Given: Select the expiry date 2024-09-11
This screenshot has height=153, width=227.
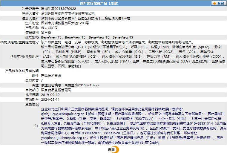Looking at the screenshot, I should pos(50,100).
